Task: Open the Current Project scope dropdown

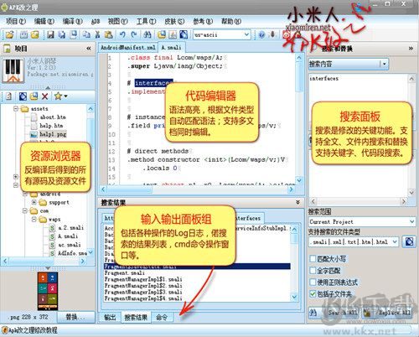Action: (411, 221)
